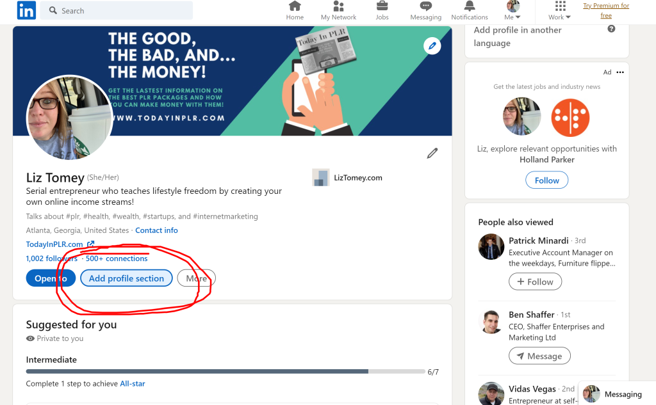Click the LizTomey.com company logo thumbnail
The image size is (656, 405).
tap(320, 178)
